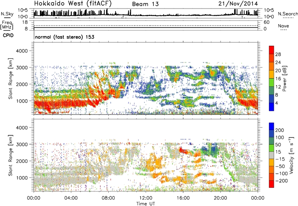298x206 pixels.
Task: Click the 'N.Sky' legend label
Action: click(x=7, y=14)
